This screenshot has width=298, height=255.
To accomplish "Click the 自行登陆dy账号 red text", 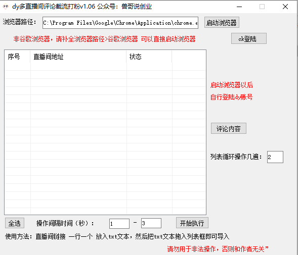I will (x=231, y=97).
